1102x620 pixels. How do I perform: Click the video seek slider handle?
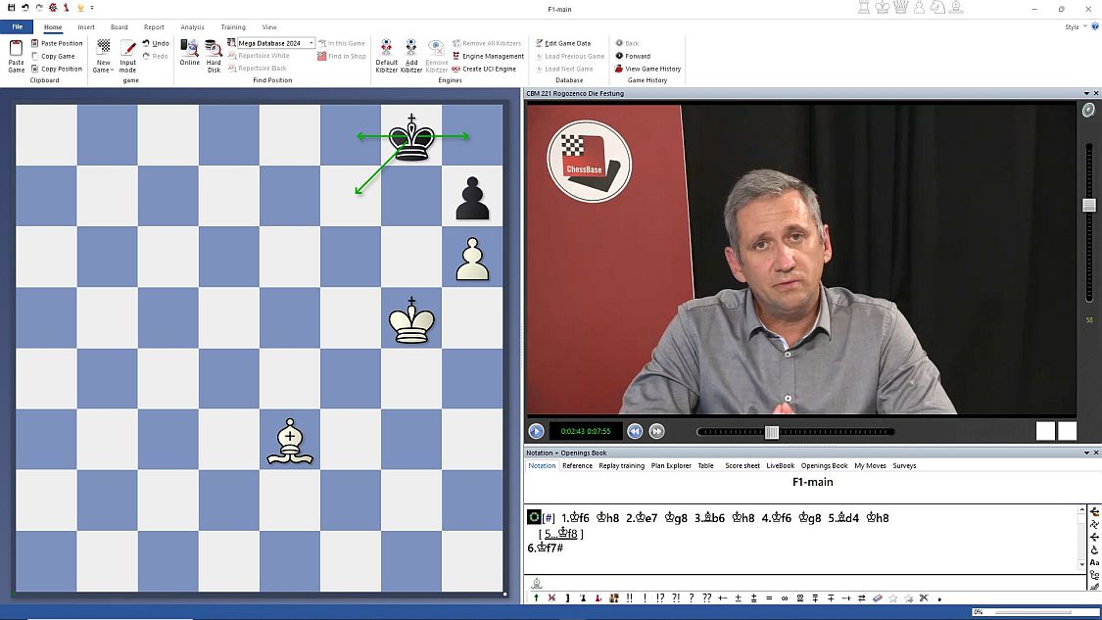click(771, 432)
